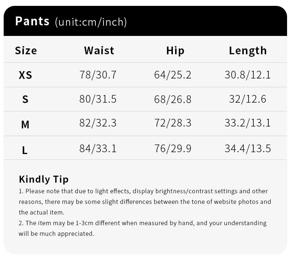Click L waist value 84/33.1
290x260 pixels.
98,148
